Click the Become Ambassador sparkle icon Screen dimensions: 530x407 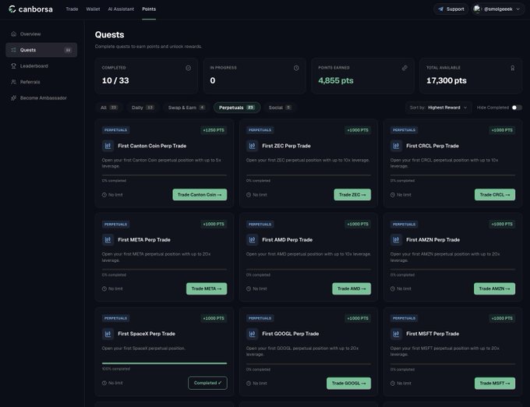13,98
